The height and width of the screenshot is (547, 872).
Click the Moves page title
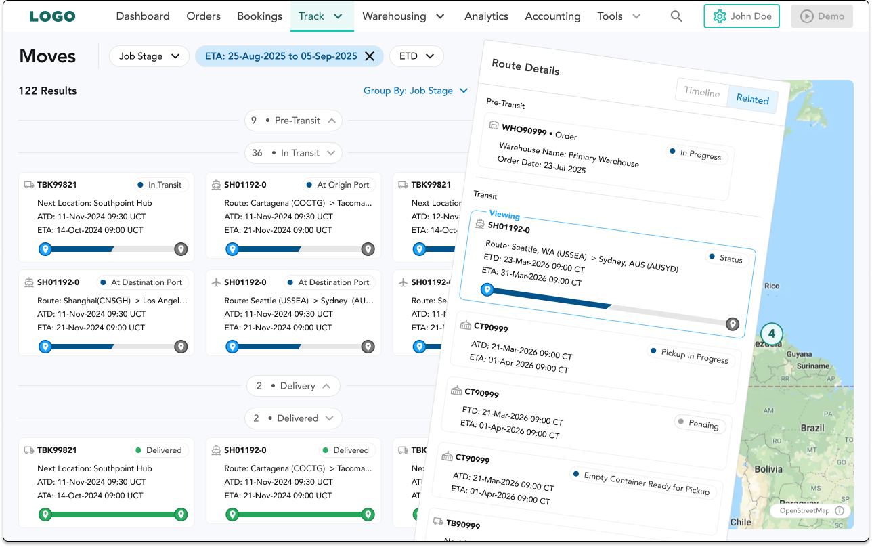[x=47, y=56]
